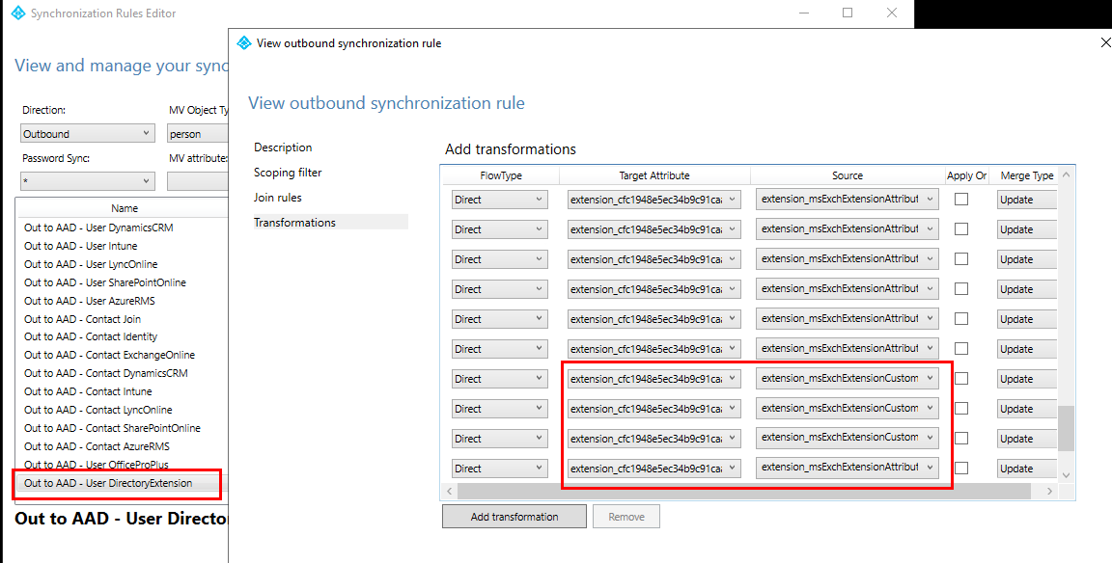
Task: Tick the Apply Once checkbox in the topmost grid row
Action: tap(961, 200)
